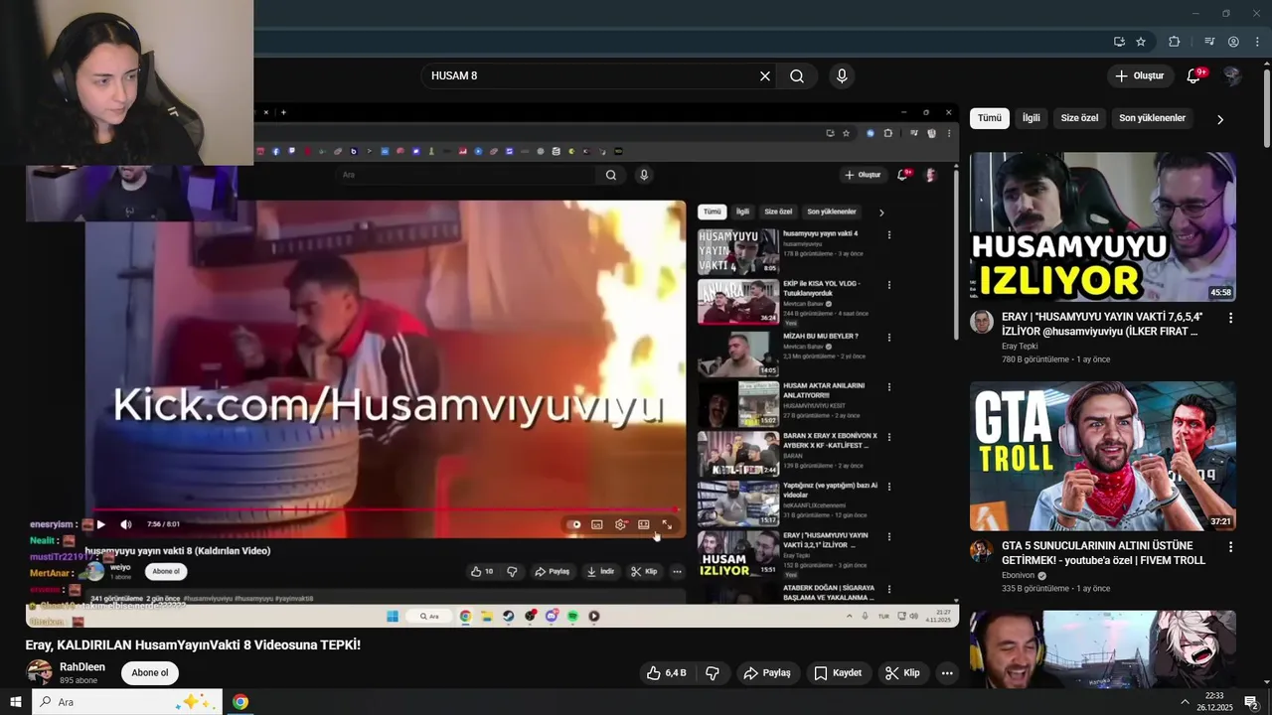The image size is (1272, 715).
Task: Select the Son yüklenenler filter chip
Action: (1153, 118)
